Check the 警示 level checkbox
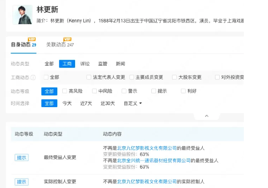This screenshot has width=268, height=188. tap(124, 91)
